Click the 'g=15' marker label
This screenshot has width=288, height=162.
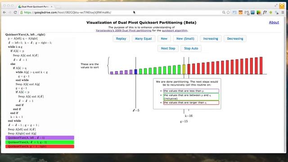184,121
